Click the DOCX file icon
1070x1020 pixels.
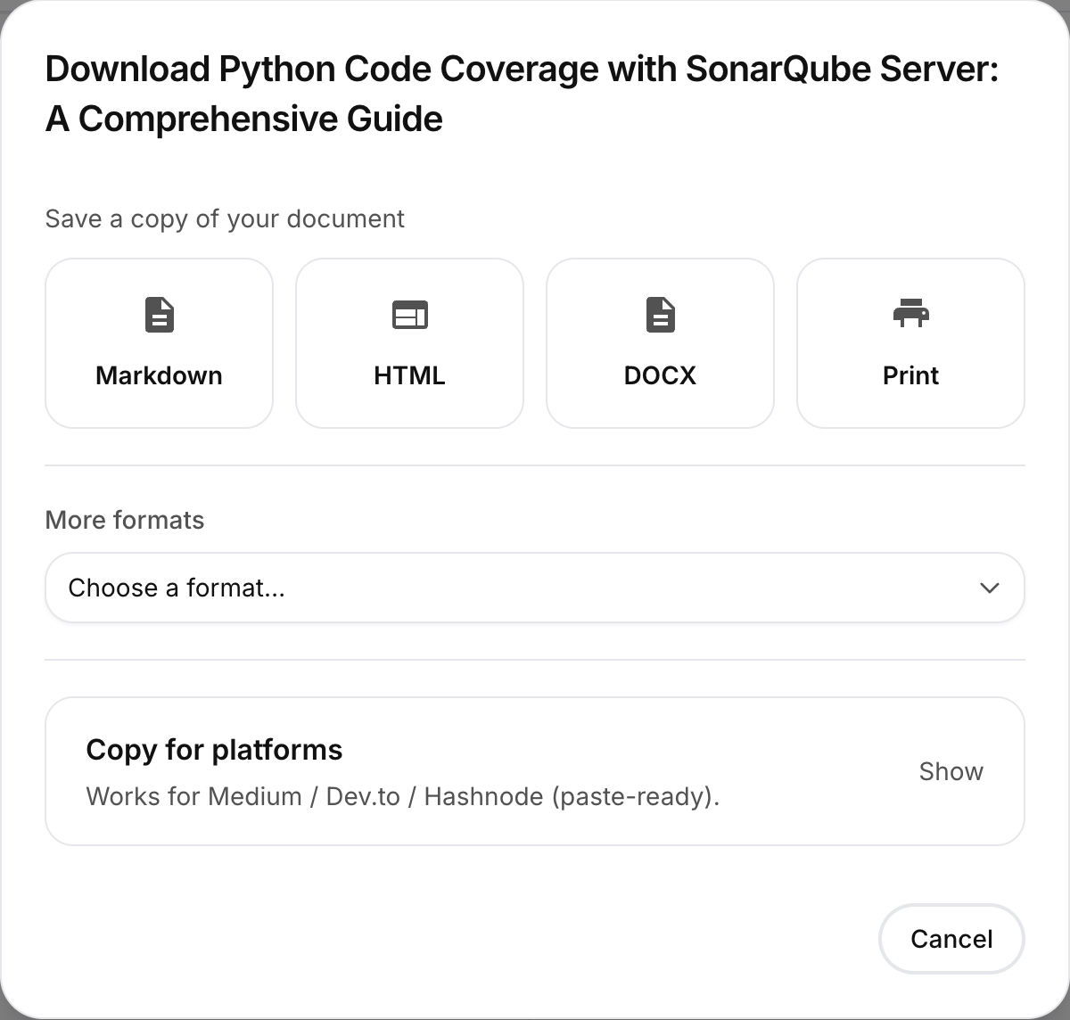660,315
